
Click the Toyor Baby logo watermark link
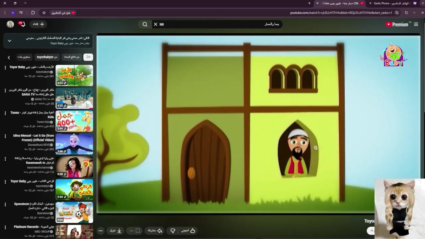click(393, 55)
